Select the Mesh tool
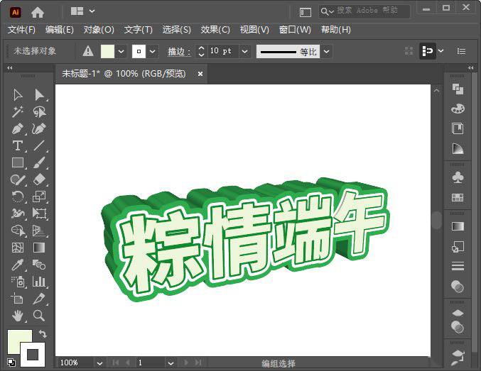Viewport: 481px width, 371px height. [18, 248]
